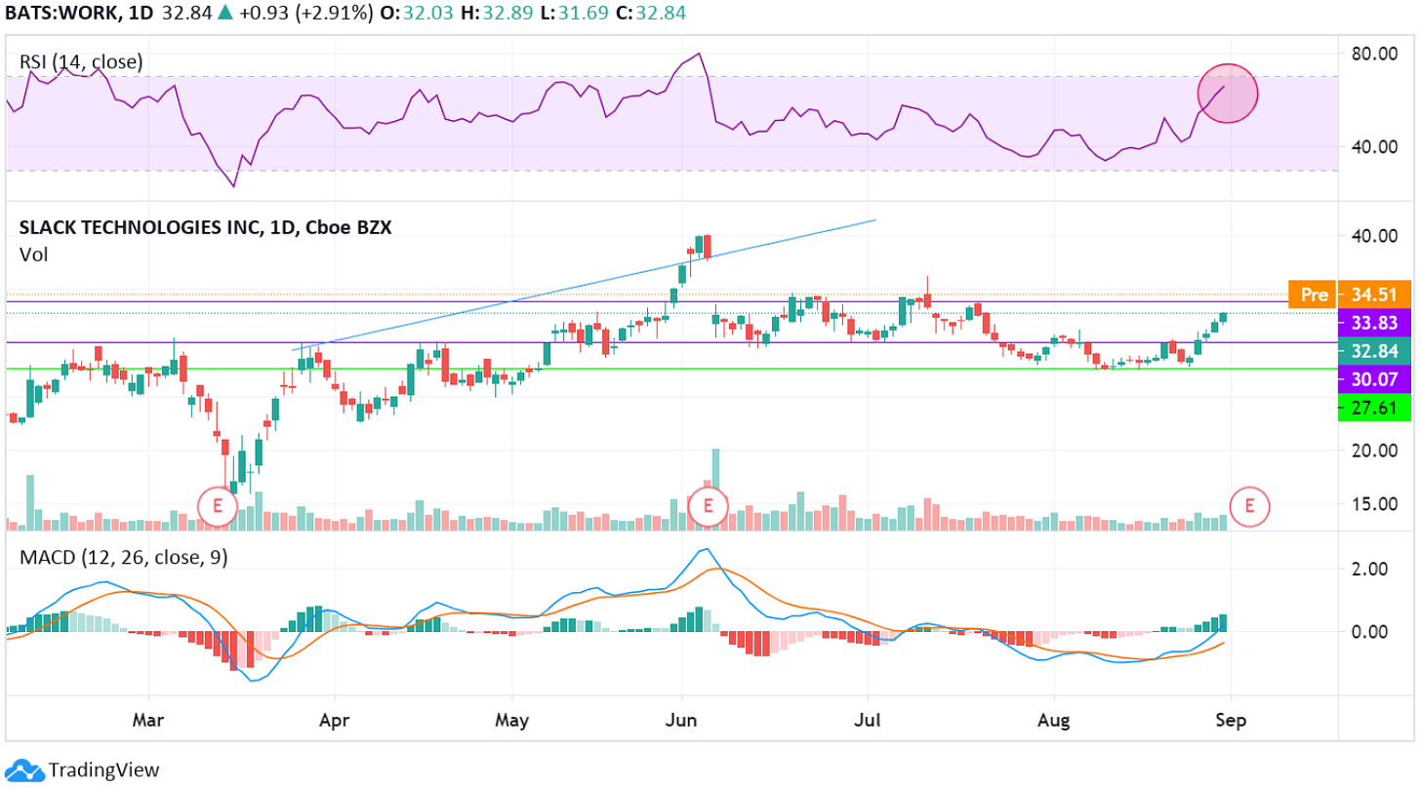Click the C:32.84 close value
The width and height of the screenshot is (1421, 788).
pyautogui.click(x=651, y=12)
